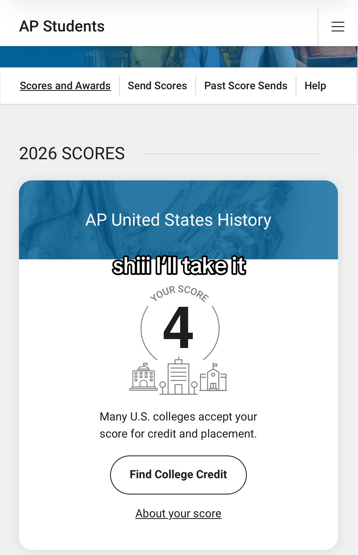Image resolution: width=358 pixels, height=555 pixels.
Task: Click the students banner image
Action: point(179,57)
